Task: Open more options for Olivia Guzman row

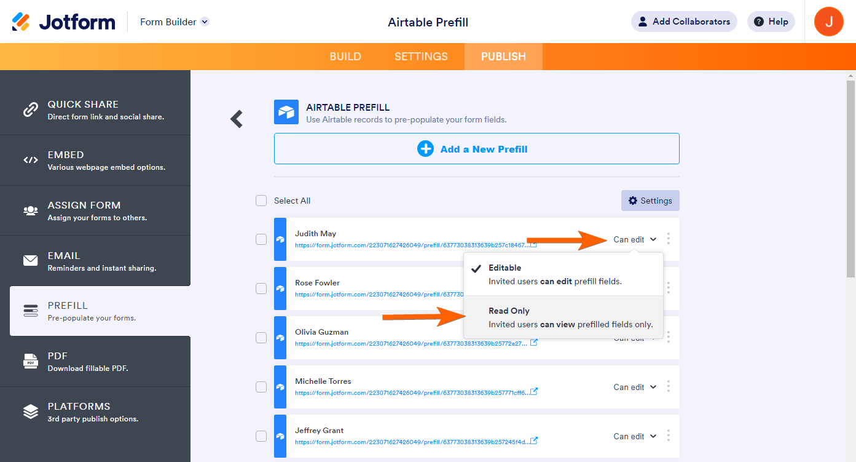Action: 669,337
